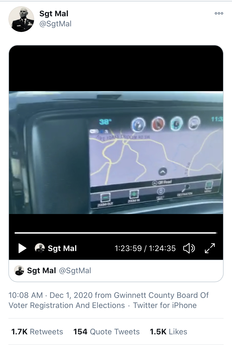The height and width of the screenshot is (345, 232).
Task: View the 154 Quote Tweets list
Action: pos(106,332)
